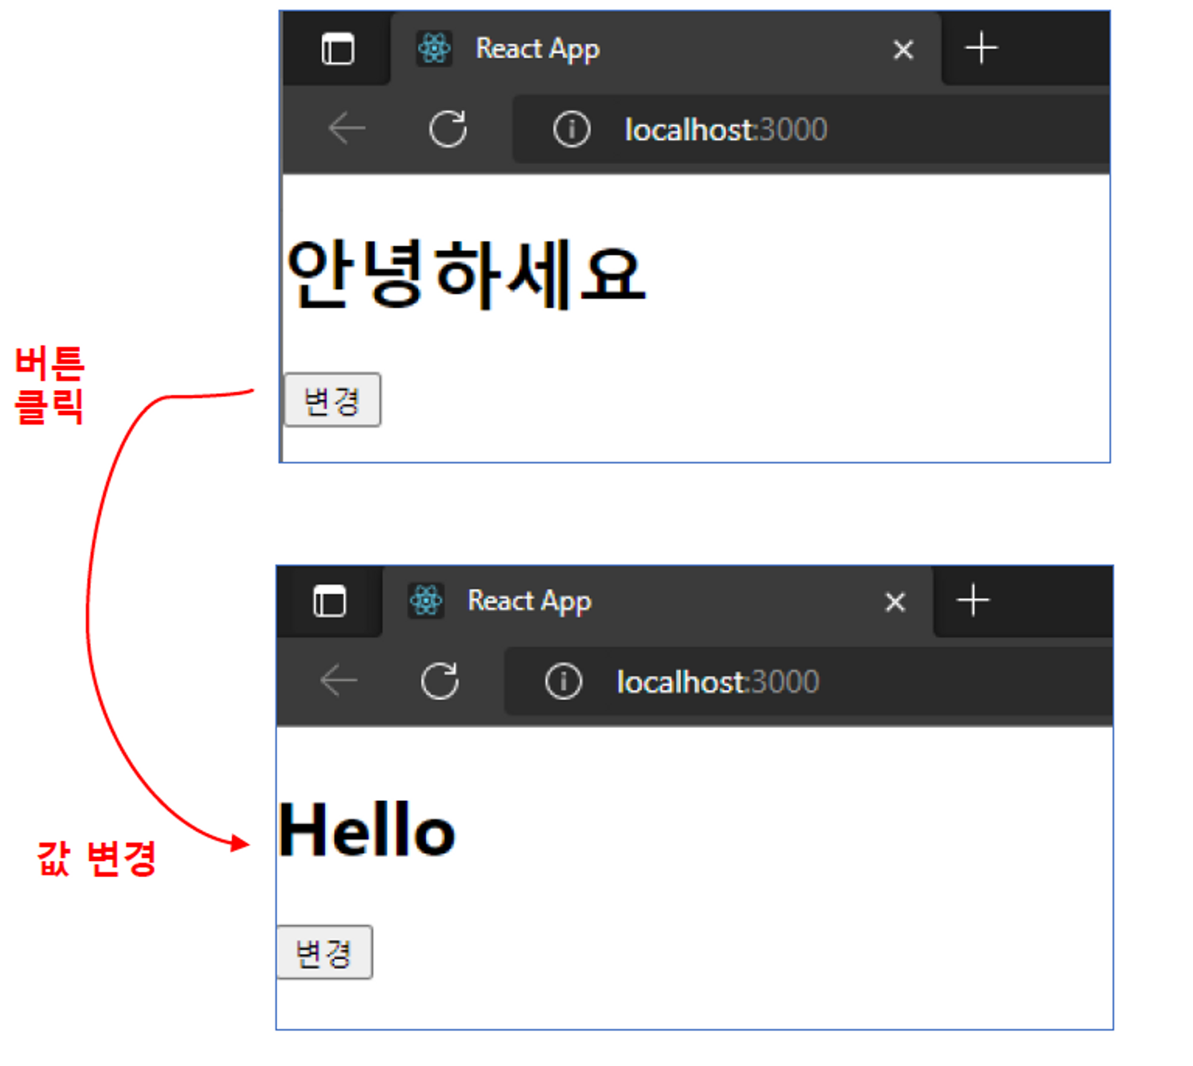Screen dimensions: 1193x1066
Task: Click the tab actions icon in upper browser
Action: click(x=337, y=49)
